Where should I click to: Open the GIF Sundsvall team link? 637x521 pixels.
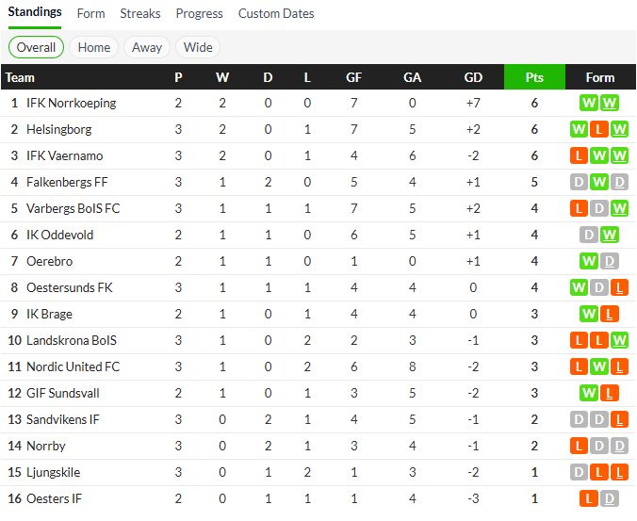pyautogui.click(x=63, y=393)
